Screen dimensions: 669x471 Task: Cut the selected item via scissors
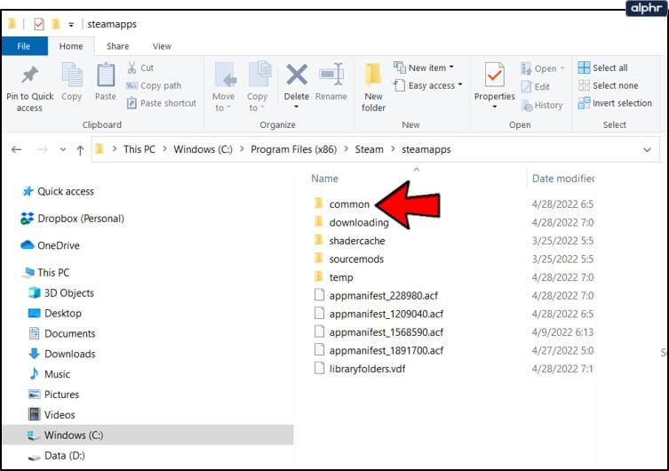[140, 68]
